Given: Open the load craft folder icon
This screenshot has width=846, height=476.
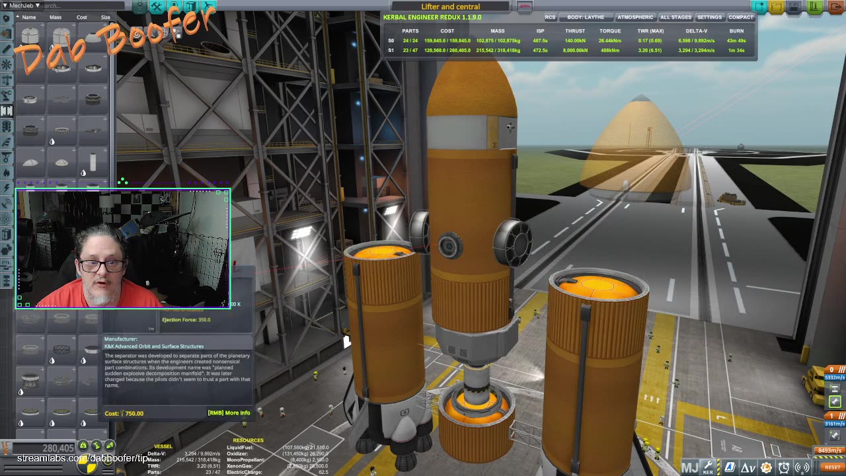Looking at the screenshot, I should pyautogui.click(x=777, y=7).
